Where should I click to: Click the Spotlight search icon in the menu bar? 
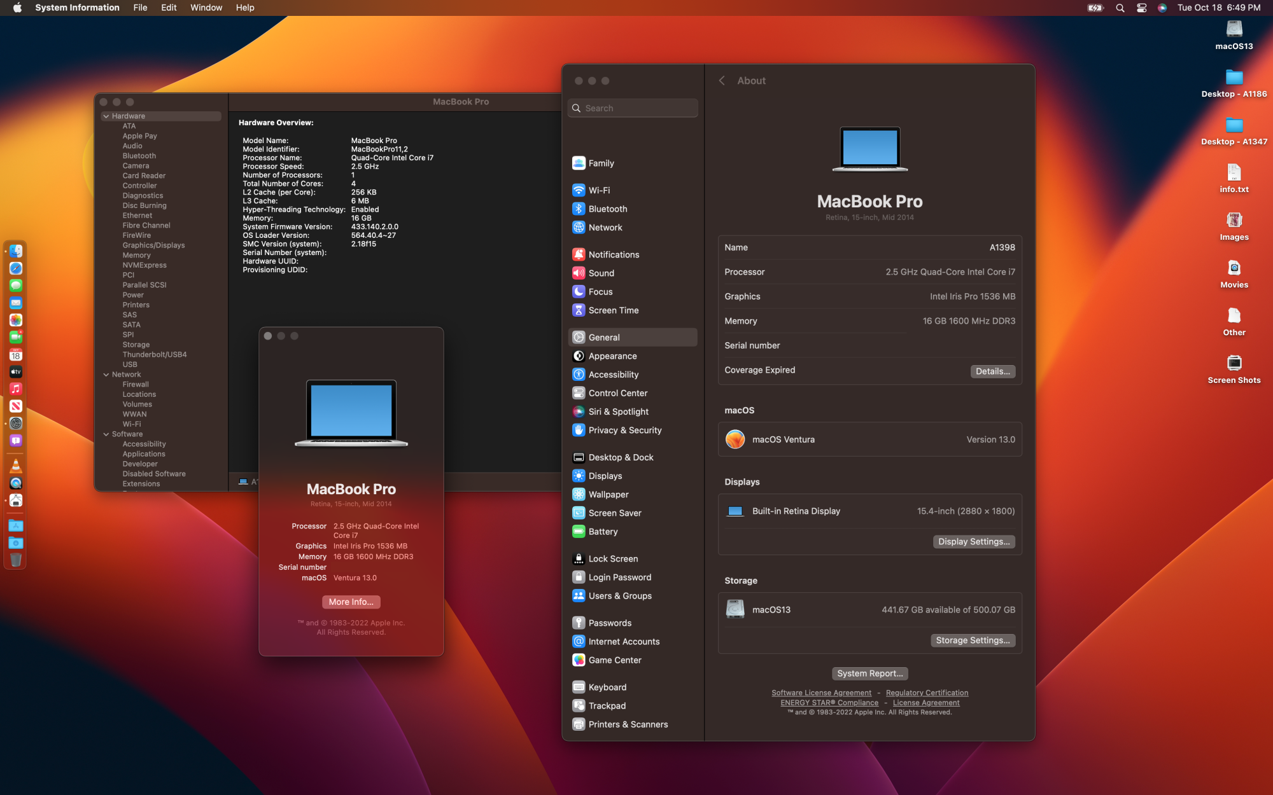[1120, 8]
